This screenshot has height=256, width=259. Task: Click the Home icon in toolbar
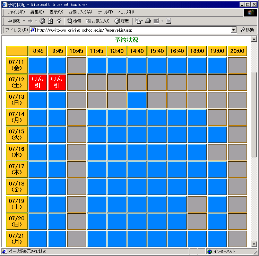click(x=59, y=21)
